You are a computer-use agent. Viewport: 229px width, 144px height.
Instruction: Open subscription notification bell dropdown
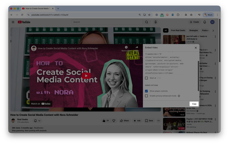pos(37,121)
